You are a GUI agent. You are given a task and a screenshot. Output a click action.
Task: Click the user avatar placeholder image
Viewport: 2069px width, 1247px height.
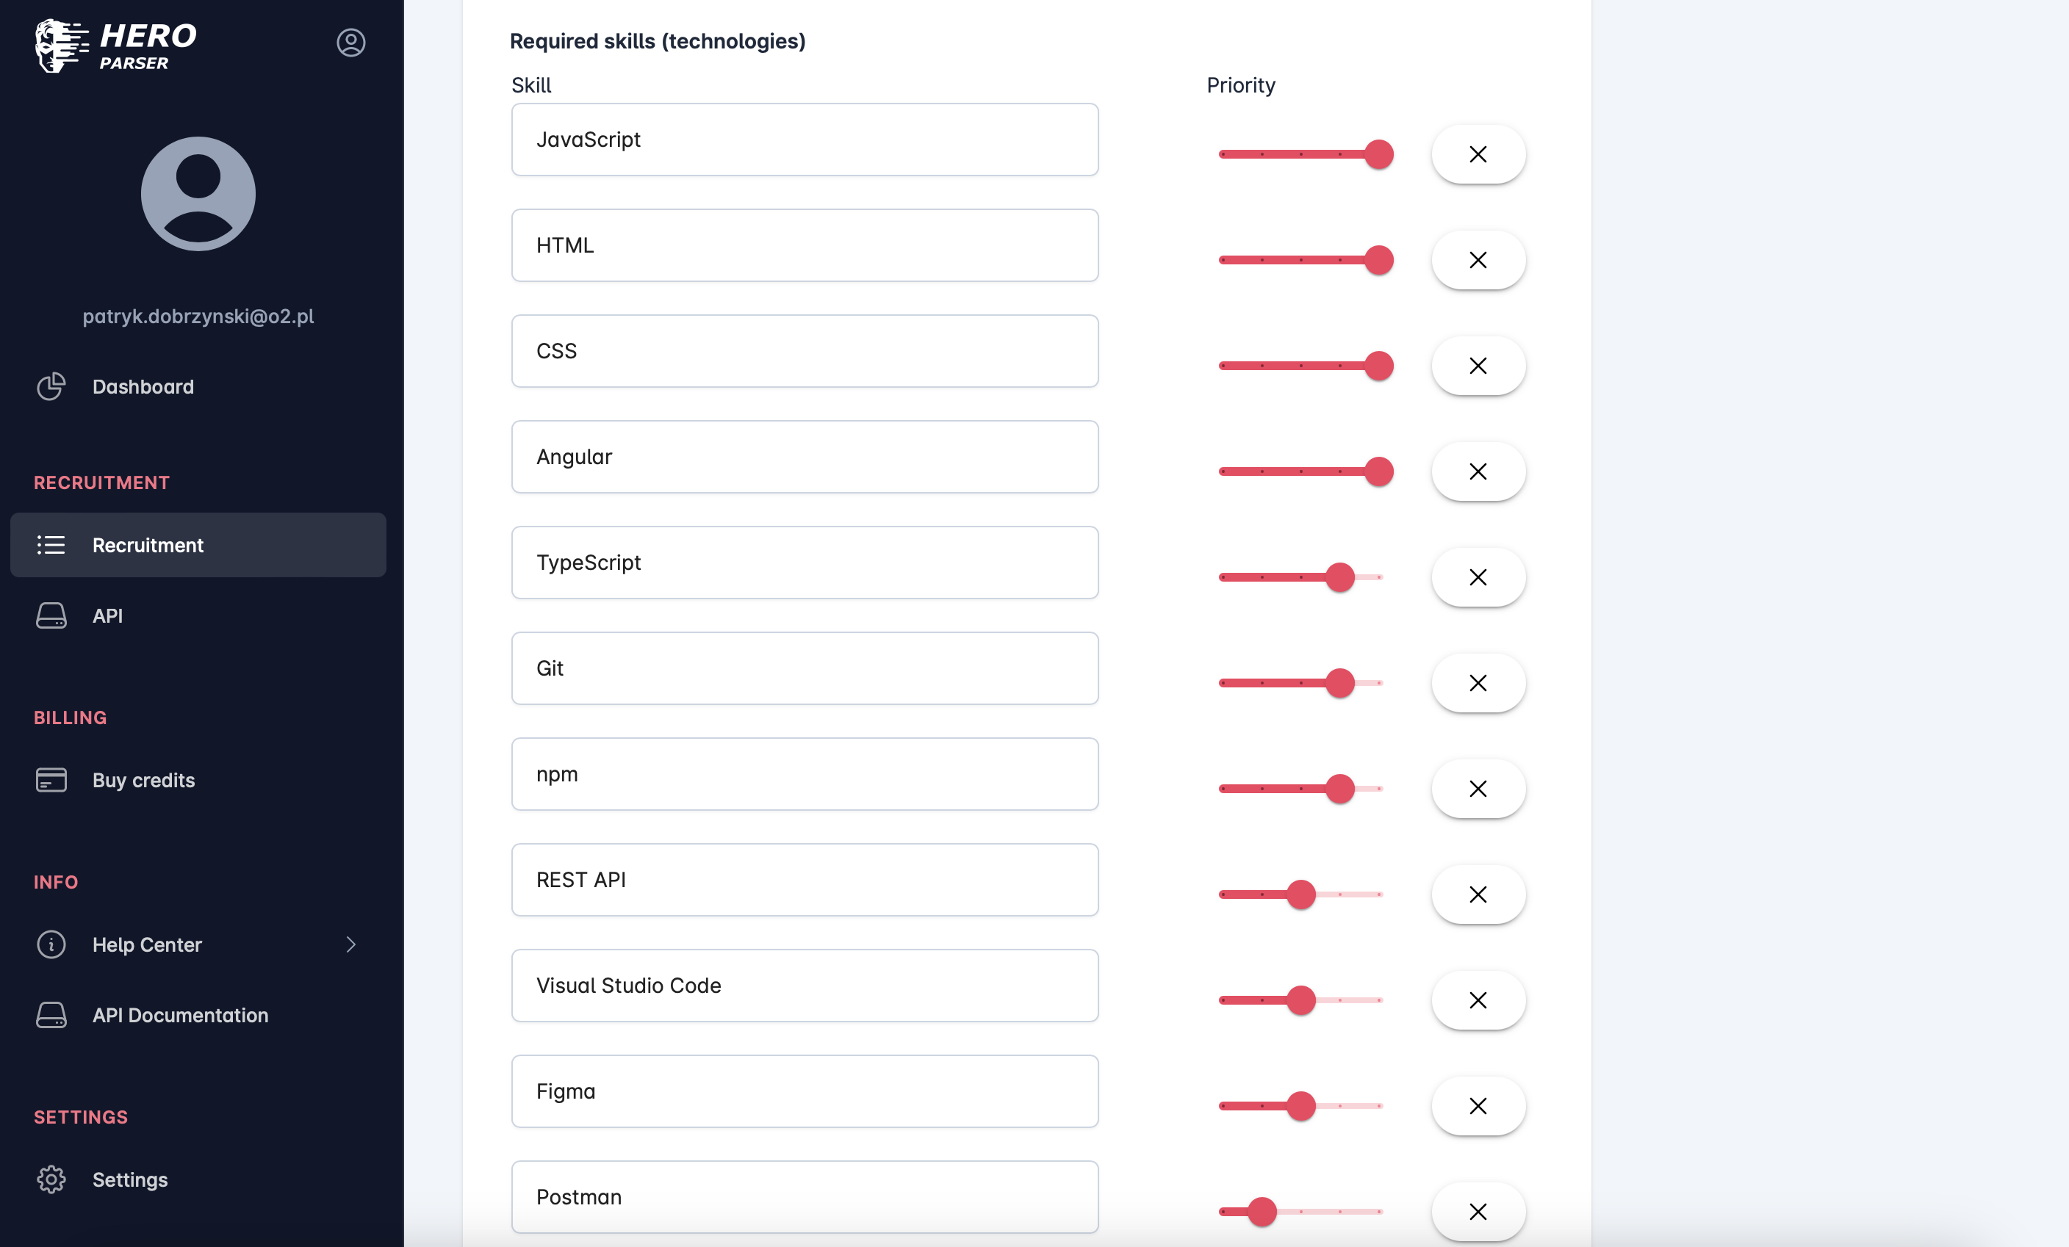pyautogui.click(x=198, y=194)
